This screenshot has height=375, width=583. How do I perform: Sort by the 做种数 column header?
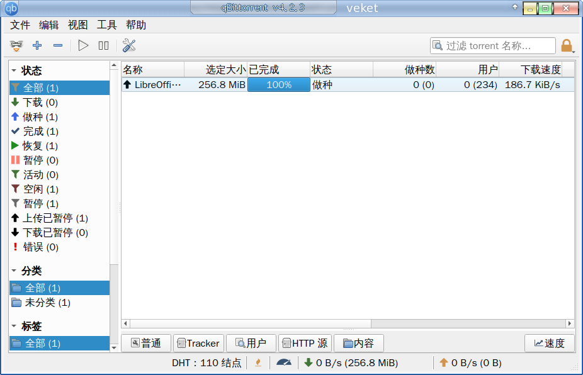(404, 69)
